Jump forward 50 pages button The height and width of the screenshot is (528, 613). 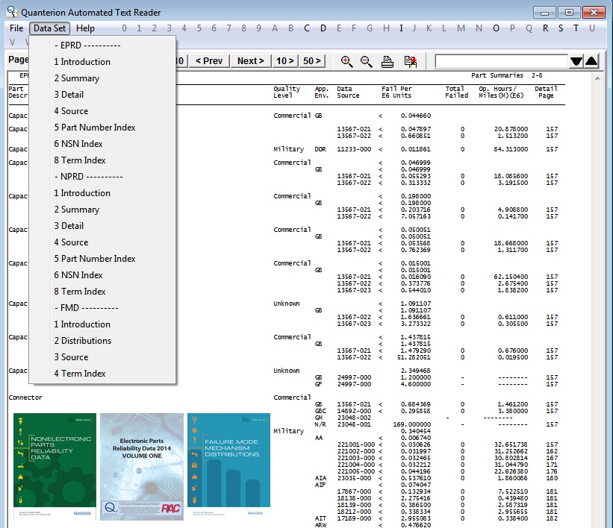click(x=312, y=61)
